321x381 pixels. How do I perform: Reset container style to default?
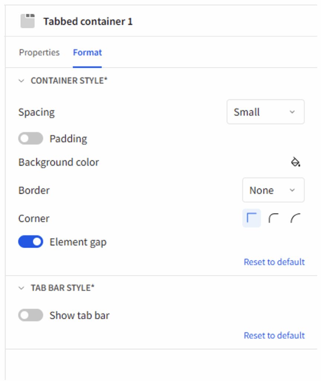274,262
